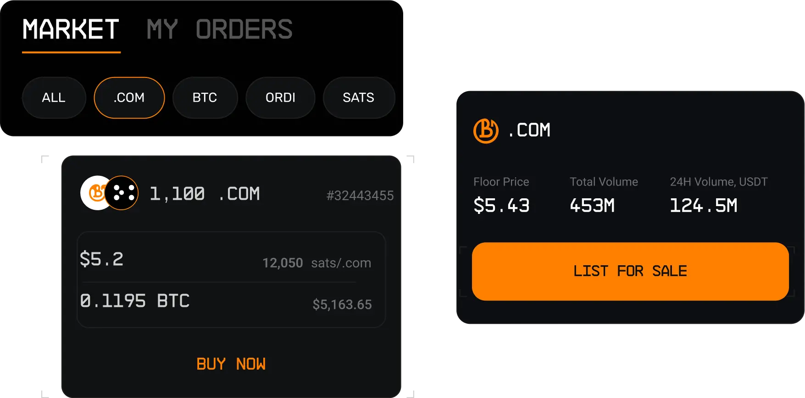Select the .COM filter pill

129,98
